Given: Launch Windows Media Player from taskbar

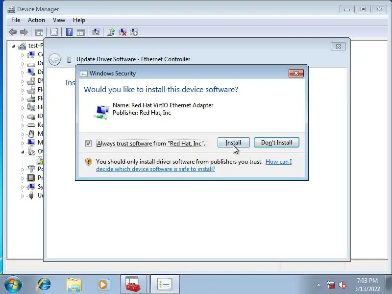Looking at the screenshot, I should pyautogui.click(x=103, y=285).
